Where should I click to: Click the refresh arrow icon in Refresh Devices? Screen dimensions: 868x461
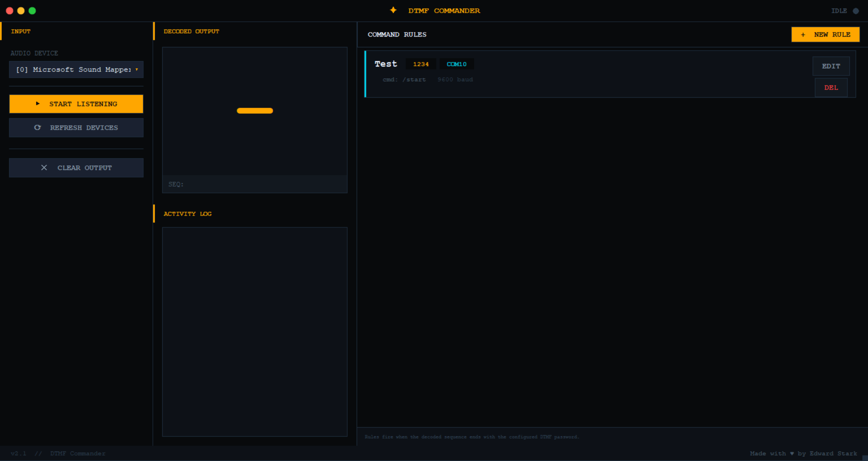click(38, 127)
